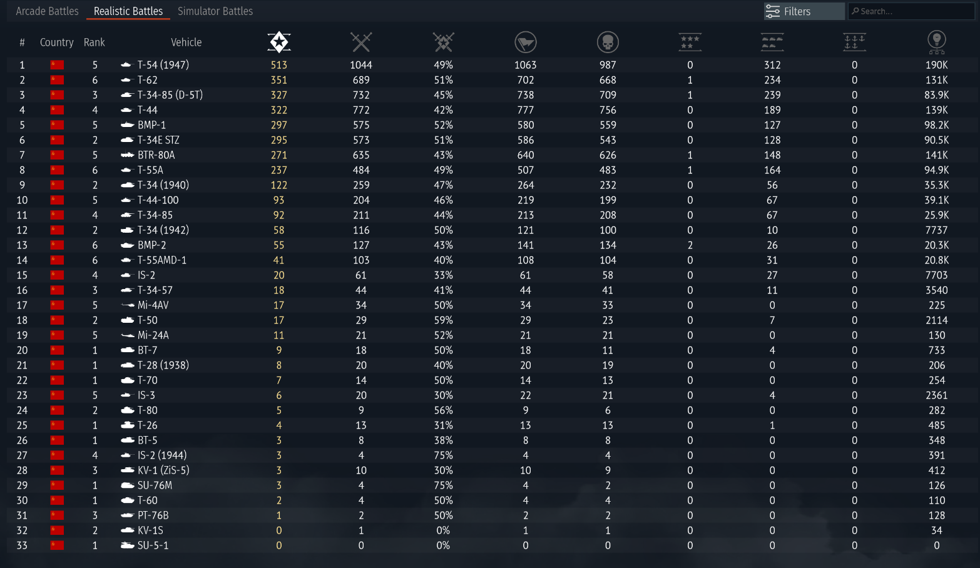Click the country flag in the T-55A row

(x=57, y=170)
